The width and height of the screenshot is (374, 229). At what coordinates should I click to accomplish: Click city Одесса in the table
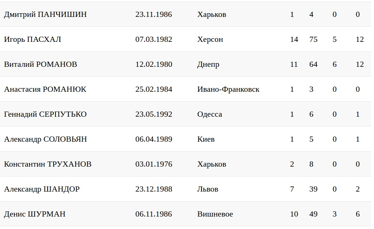click(x=209, y=114)
